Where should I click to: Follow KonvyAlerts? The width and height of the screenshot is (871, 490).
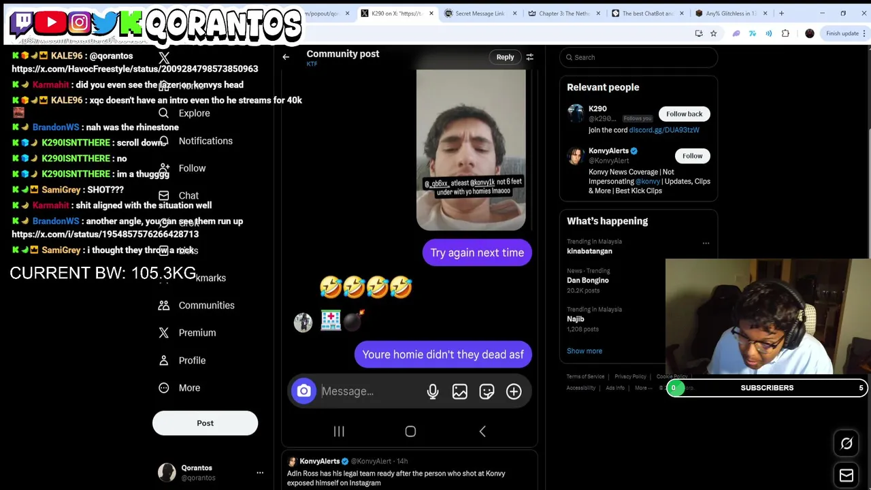692,156
